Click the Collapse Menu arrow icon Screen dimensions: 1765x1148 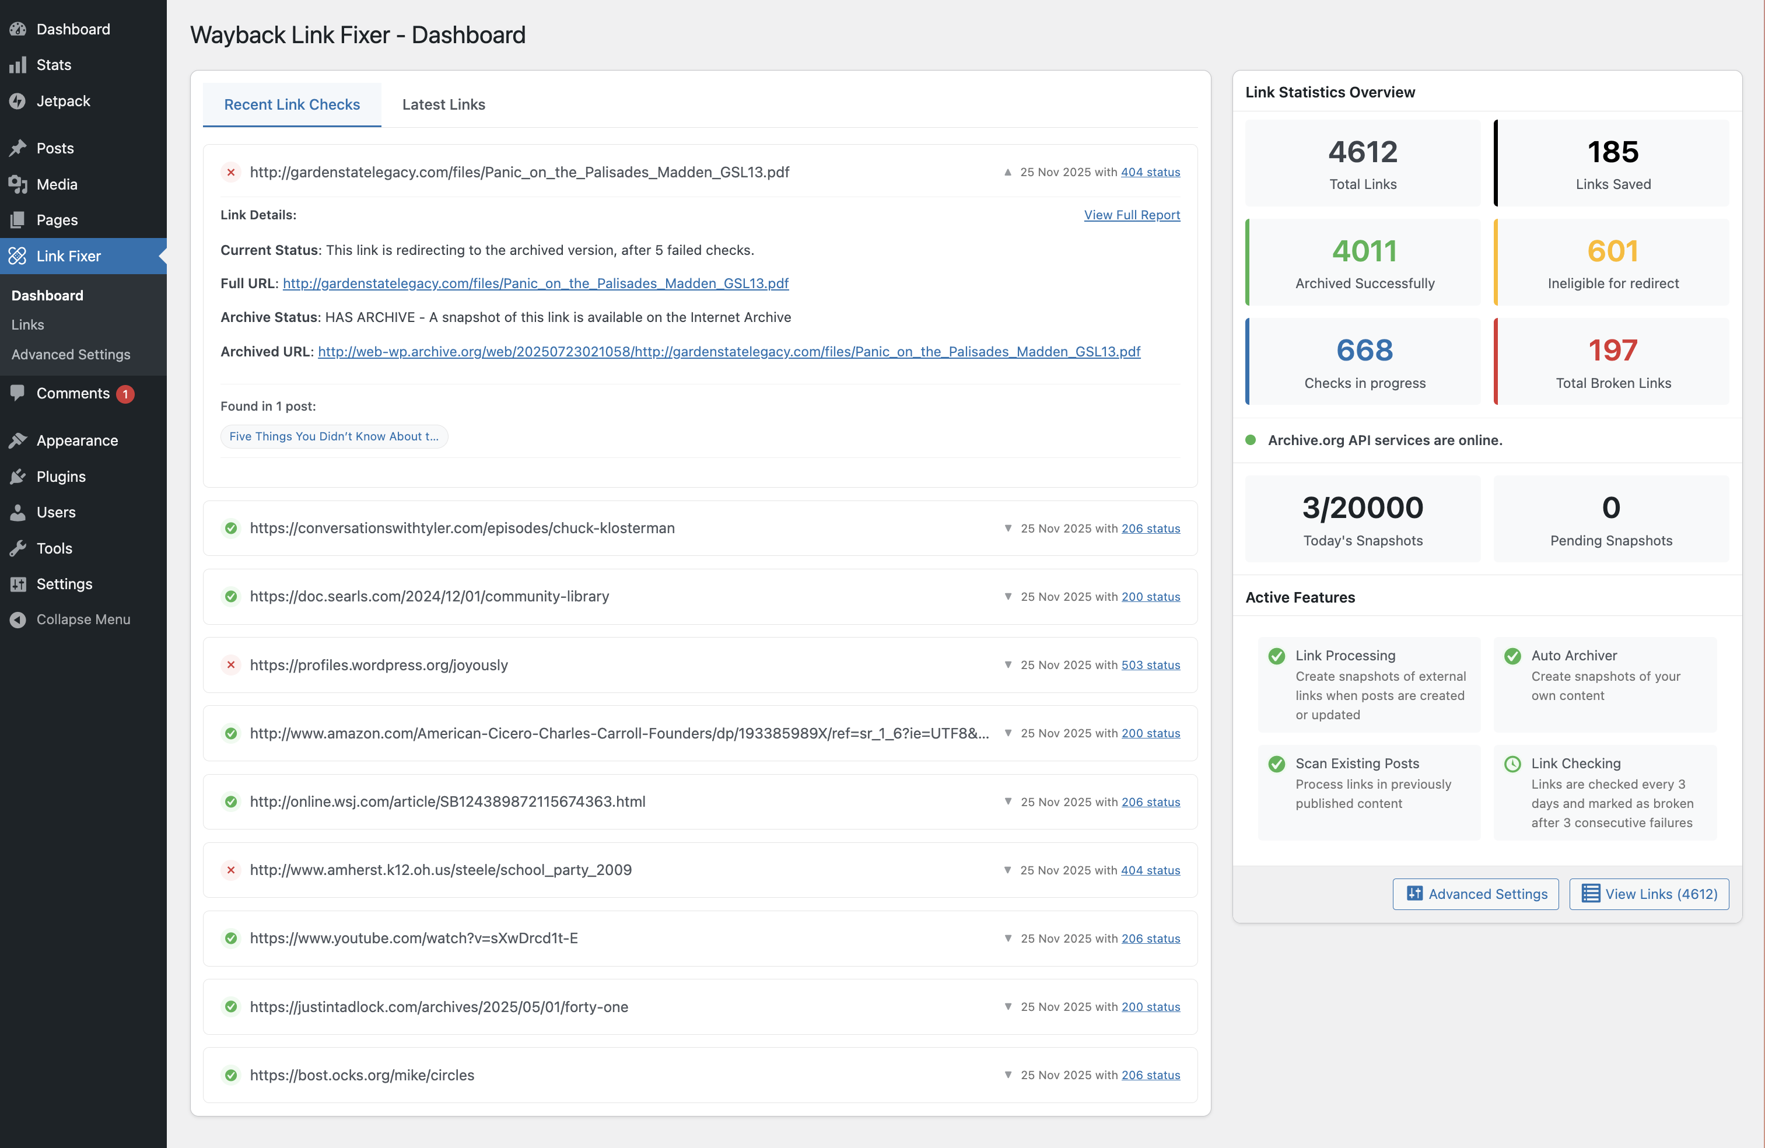pyautogui.click(x=18, y=620)
